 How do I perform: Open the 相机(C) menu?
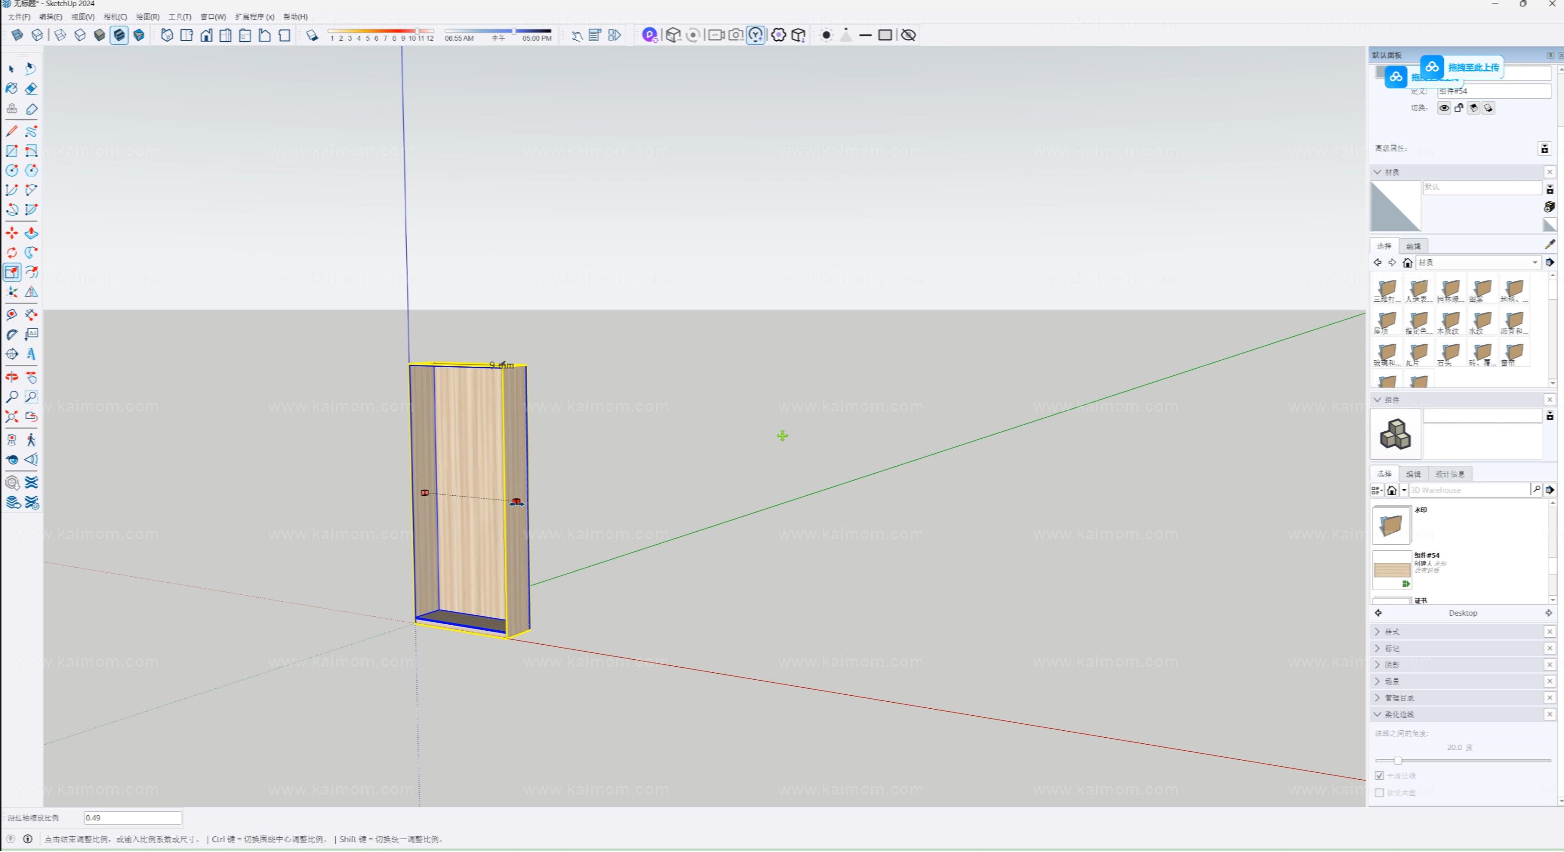pyautogui.click(x=116, y=17)
